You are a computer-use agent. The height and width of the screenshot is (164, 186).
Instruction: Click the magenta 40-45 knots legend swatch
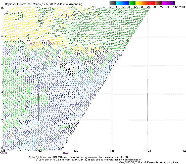165,3
